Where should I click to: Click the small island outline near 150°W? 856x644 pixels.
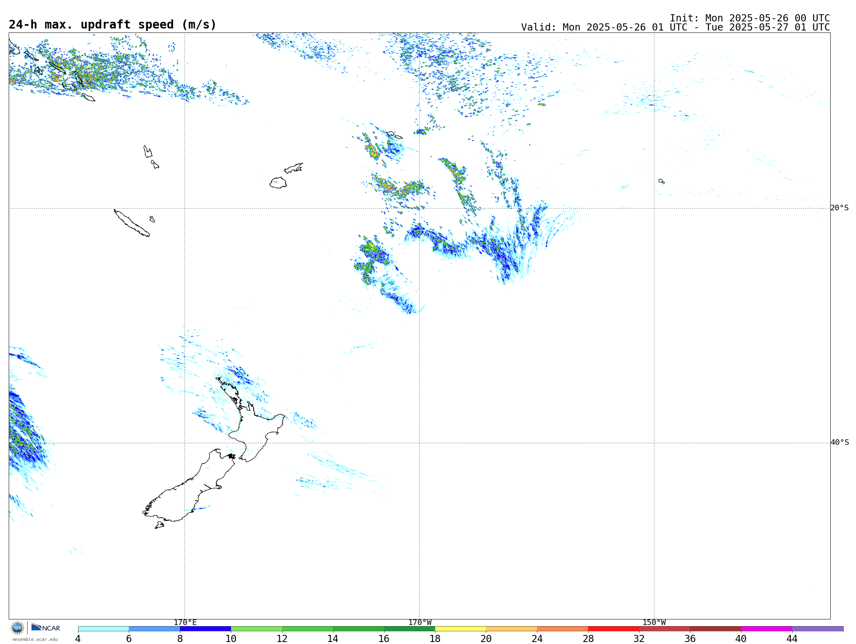point(661,181)
